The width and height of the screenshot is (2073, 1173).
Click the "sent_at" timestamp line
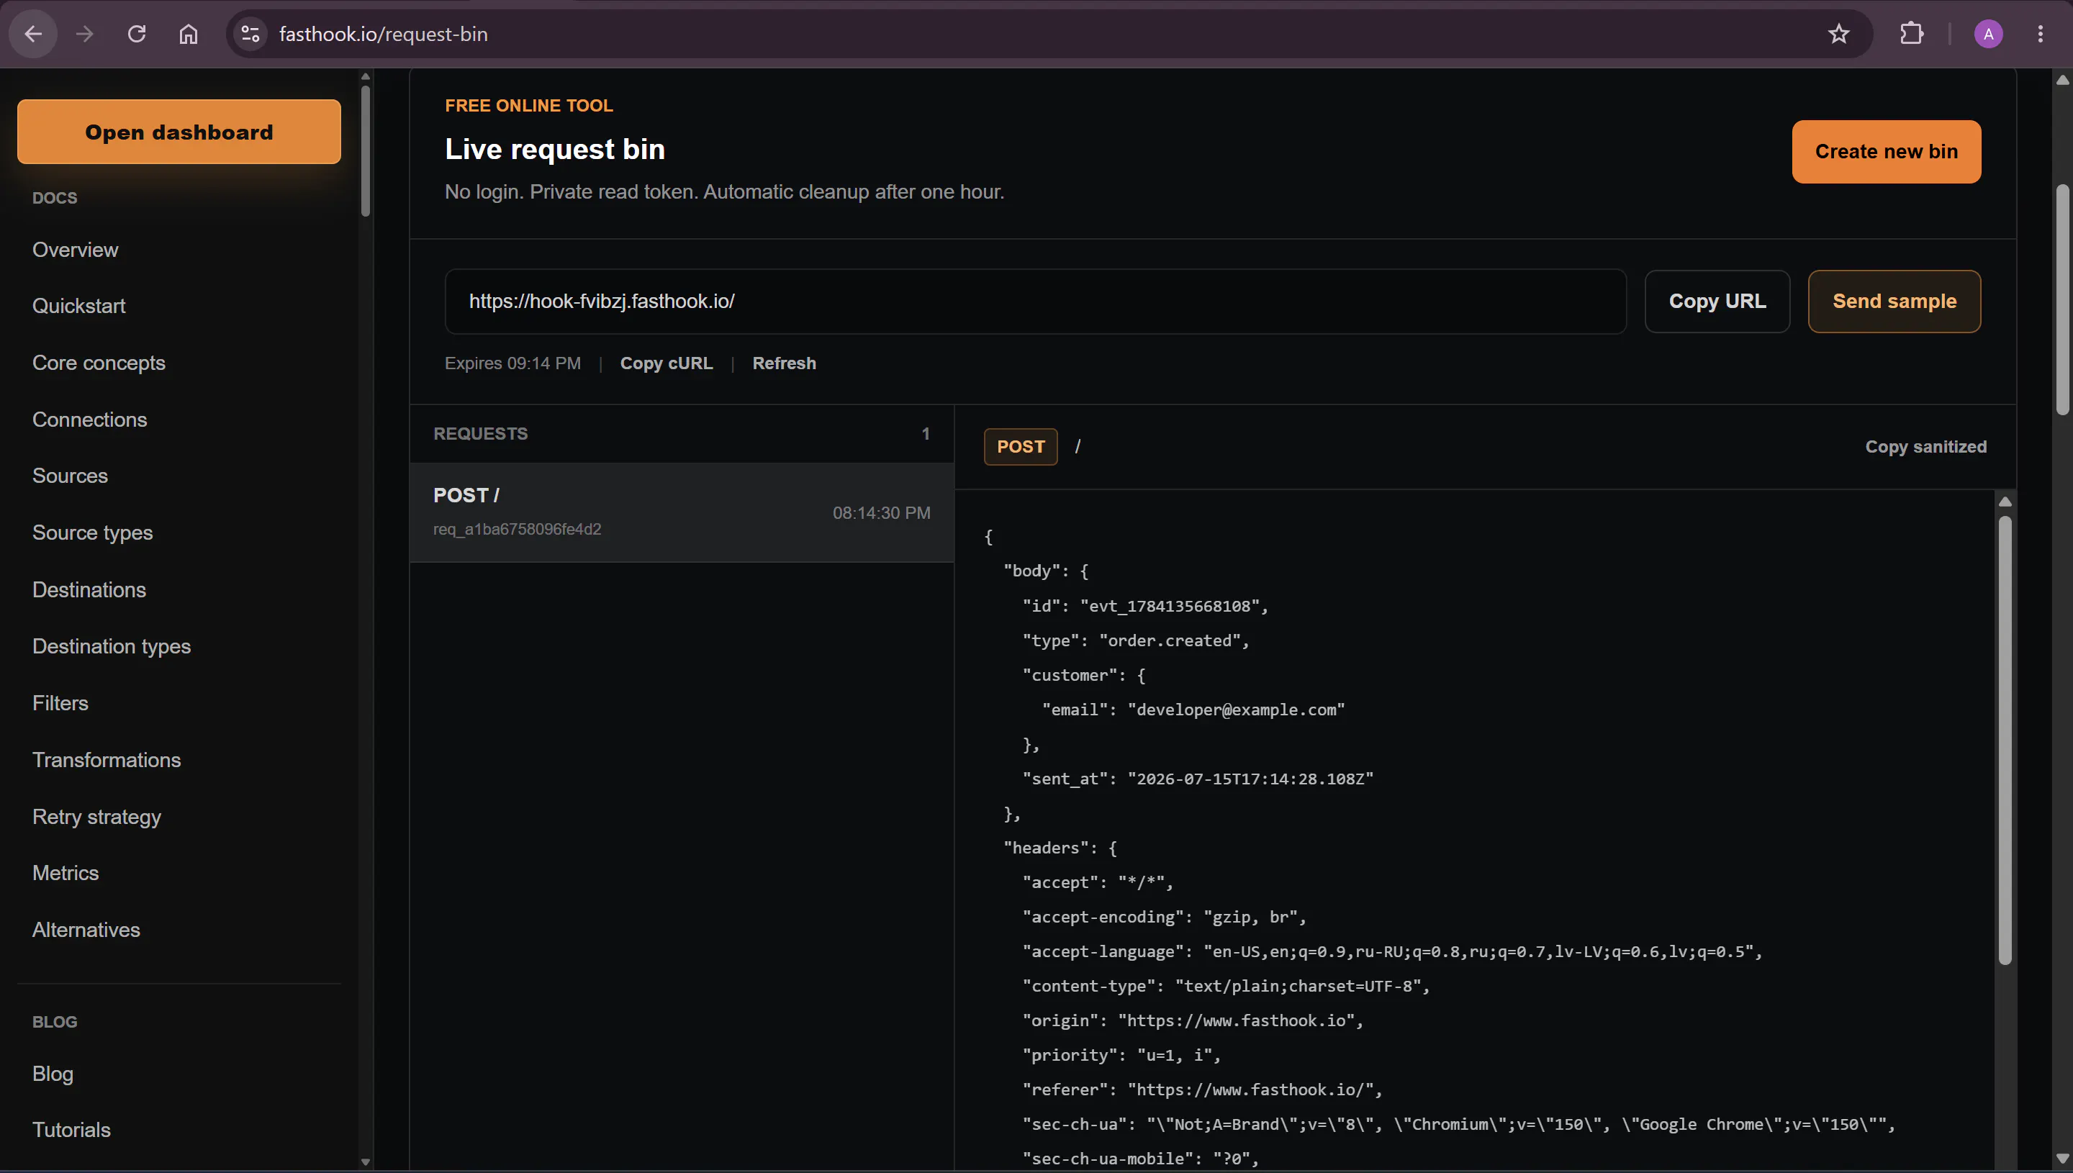coord(1197,779)
